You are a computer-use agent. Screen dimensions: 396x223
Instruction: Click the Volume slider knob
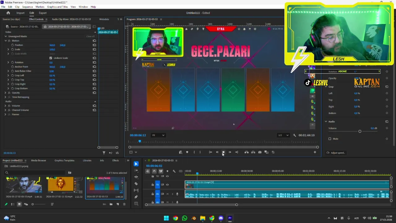(360, 131)
